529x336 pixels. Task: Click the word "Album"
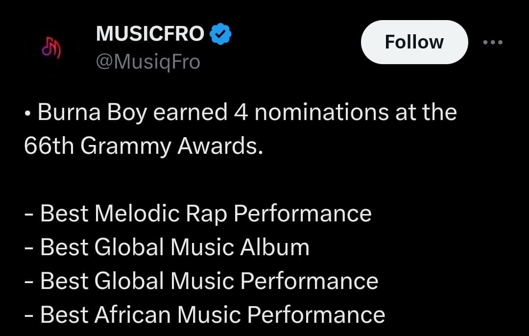[275, 247]
